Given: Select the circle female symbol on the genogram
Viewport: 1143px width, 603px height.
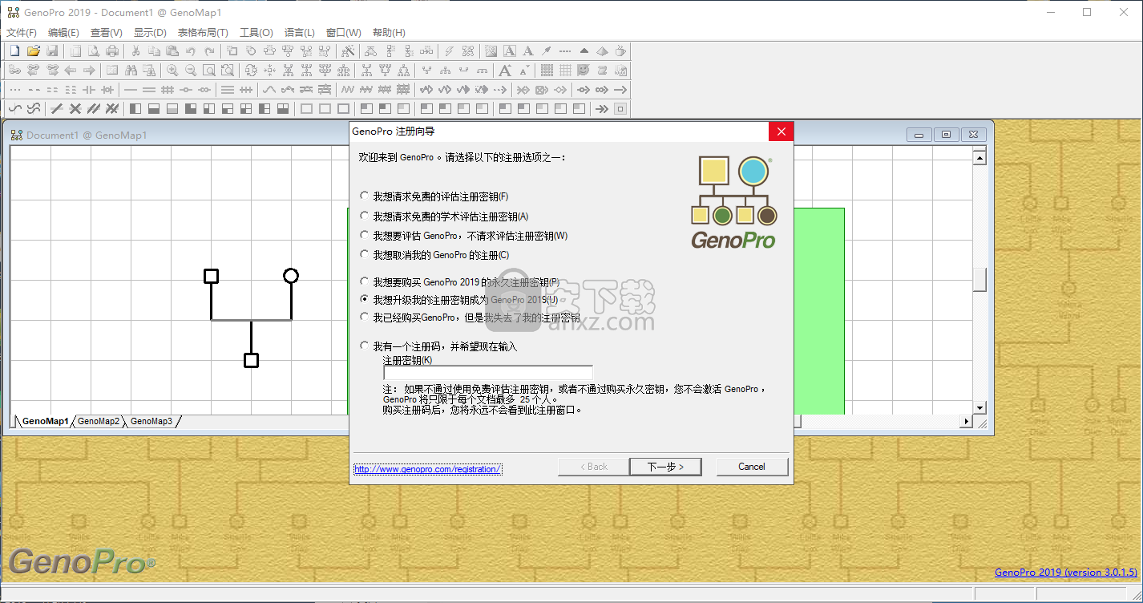Looking at the screenshot, I should click(x=291, y=276).
